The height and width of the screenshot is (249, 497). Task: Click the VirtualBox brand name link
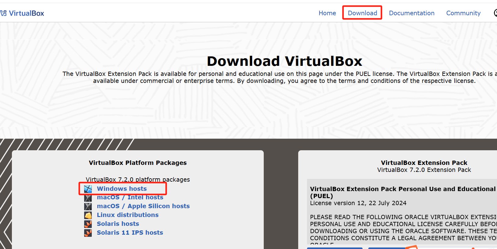pyautogui.click(x=27, y=13)
